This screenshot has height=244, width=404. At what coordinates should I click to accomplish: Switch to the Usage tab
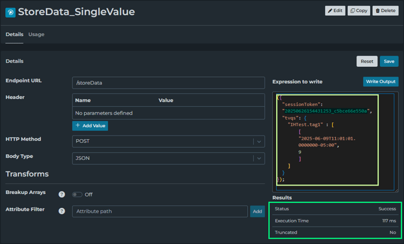click(36, 34)
